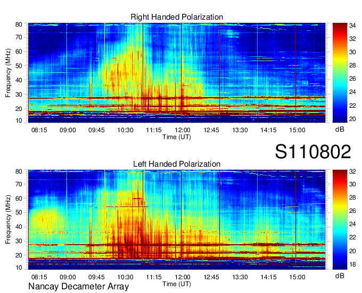Click the 15:00 tick on the left-handed plot
The width and height of the screenshot is (362, 293).
(x=297, y=277)
